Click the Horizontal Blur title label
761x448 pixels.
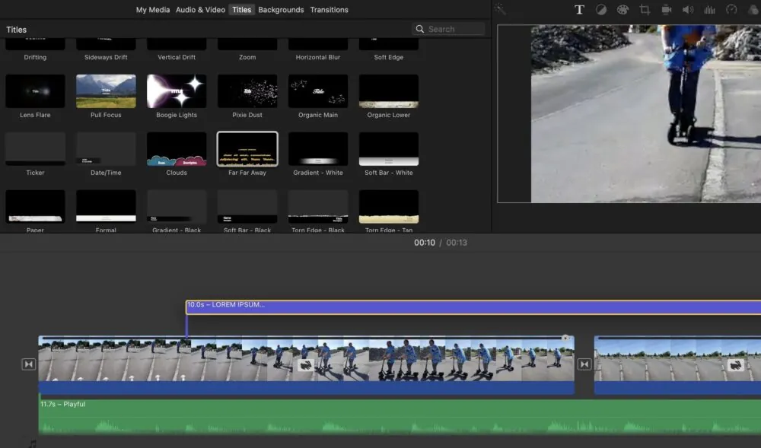pos(318,57)
